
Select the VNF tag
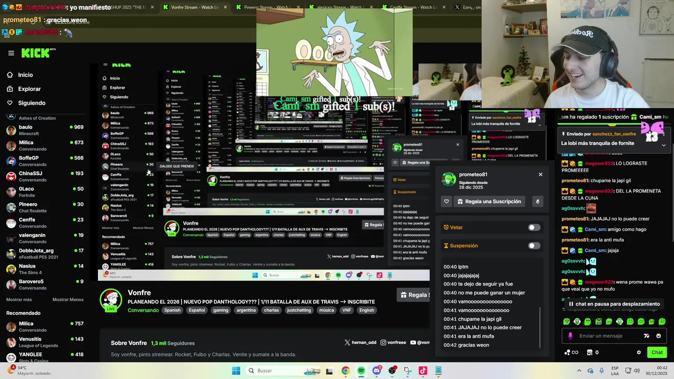(346, 310)
